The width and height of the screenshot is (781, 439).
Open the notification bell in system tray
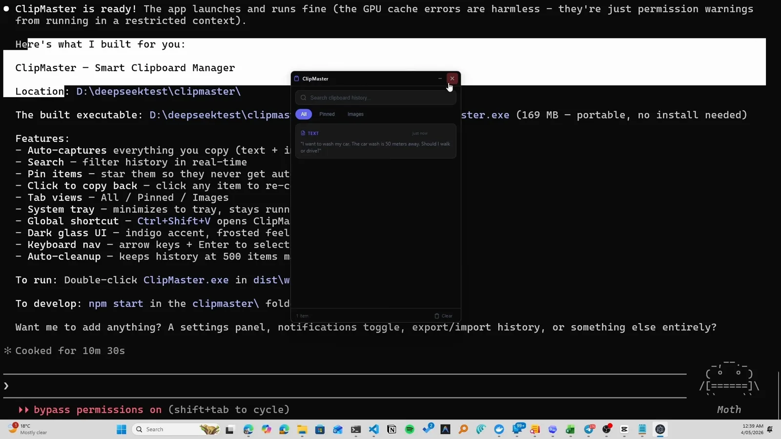(770, 429)
